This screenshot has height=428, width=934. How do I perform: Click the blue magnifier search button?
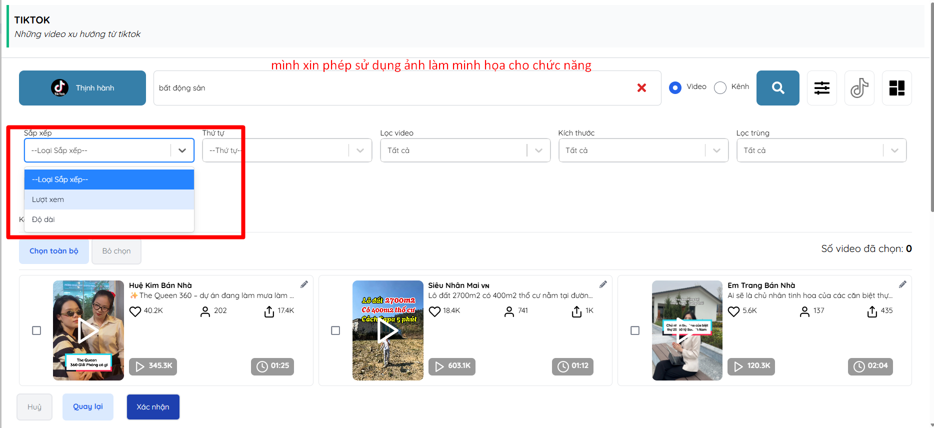click(777, 88)
